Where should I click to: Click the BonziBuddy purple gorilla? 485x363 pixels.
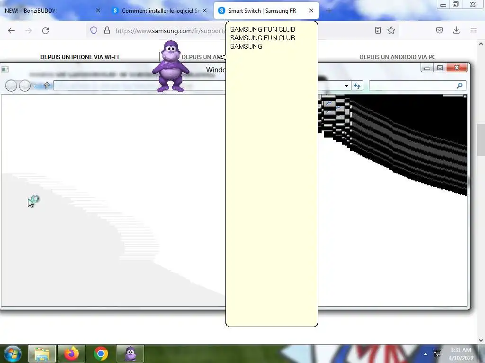coord(171,66)
